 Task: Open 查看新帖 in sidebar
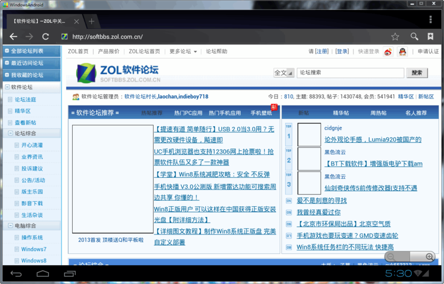coord(25,122)
